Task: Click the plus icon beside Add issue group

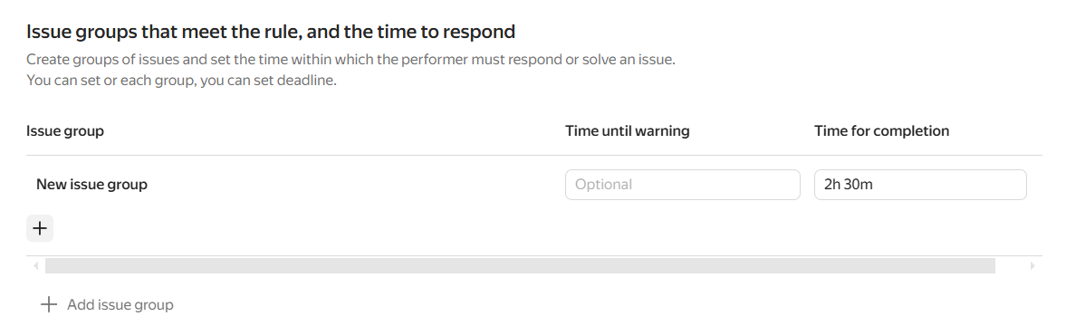Action: point(48,304)
